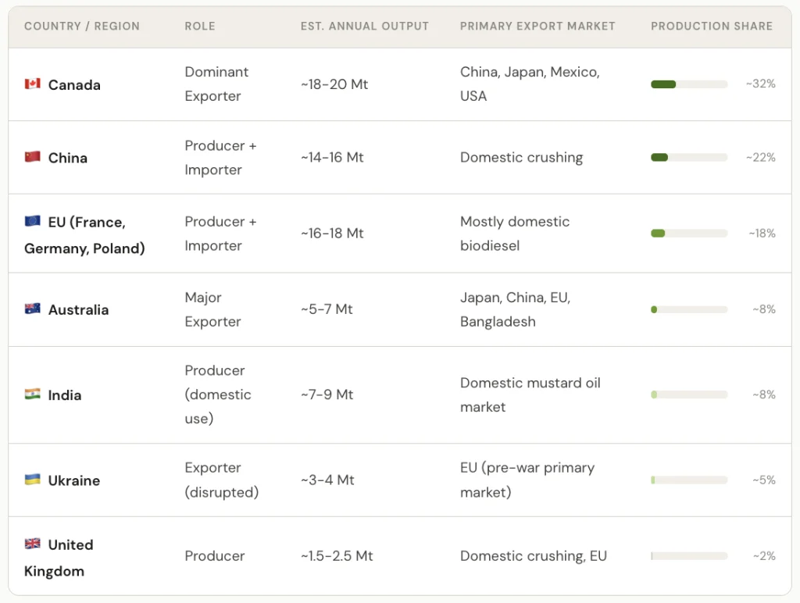The height and width of the screenshot is (603, 800).
Task: Click "China, Japan, Mexico, USA" export market cell
Action: tap(530, 84)
